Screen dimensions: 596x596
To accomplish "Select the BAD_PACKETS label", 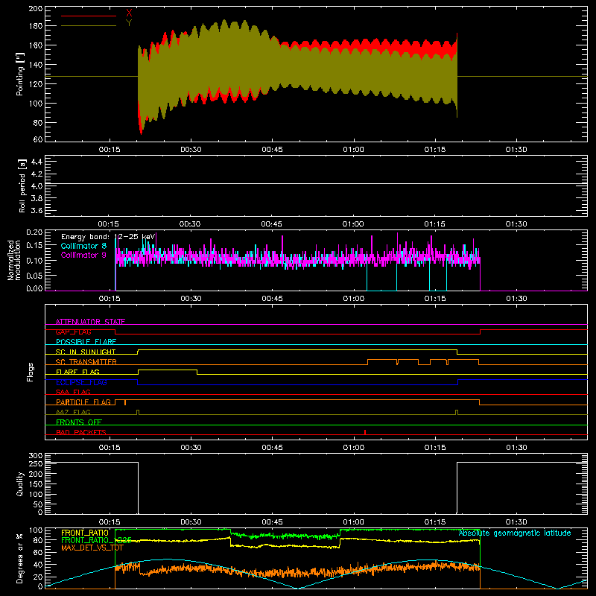I will point(81,432).
